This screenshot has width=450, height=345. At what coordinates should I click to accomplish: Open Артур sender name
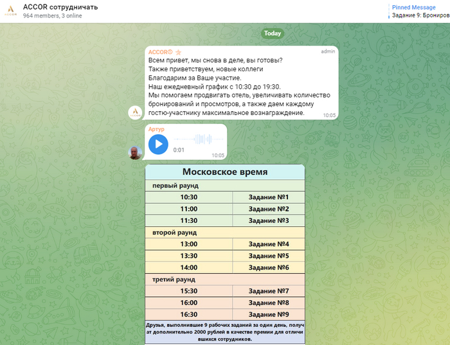156,129
